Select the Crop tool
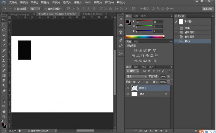The height and width of the screenshot is (133, 216). tap(4, 40)
